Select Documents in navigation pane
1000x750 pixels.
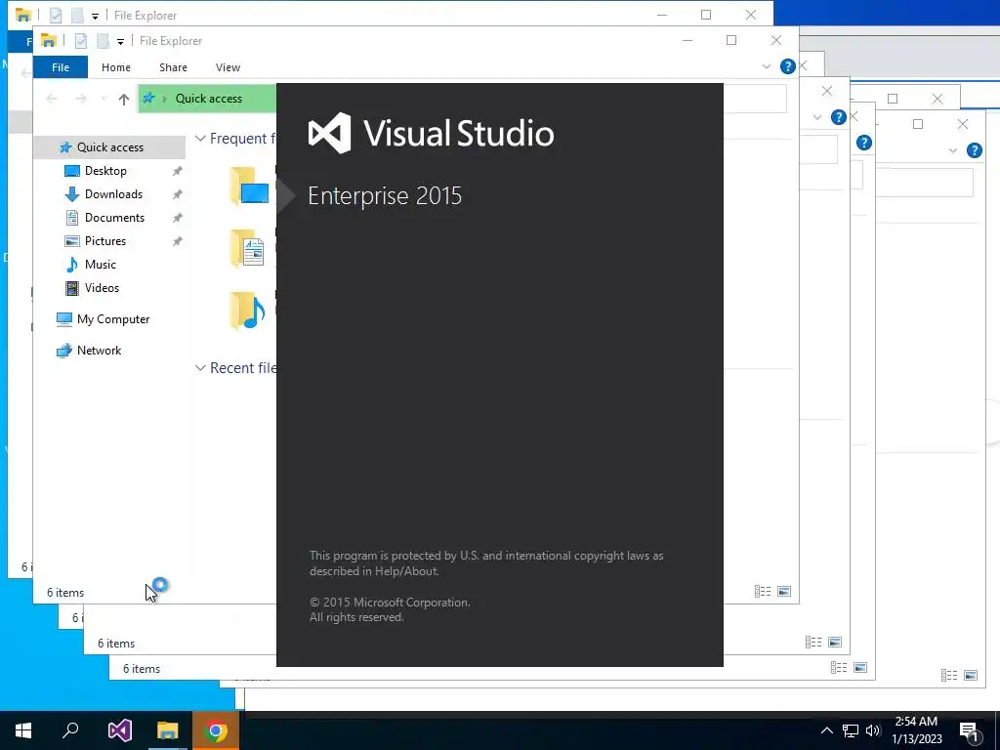pyautogui.click(x=114, y=218)
